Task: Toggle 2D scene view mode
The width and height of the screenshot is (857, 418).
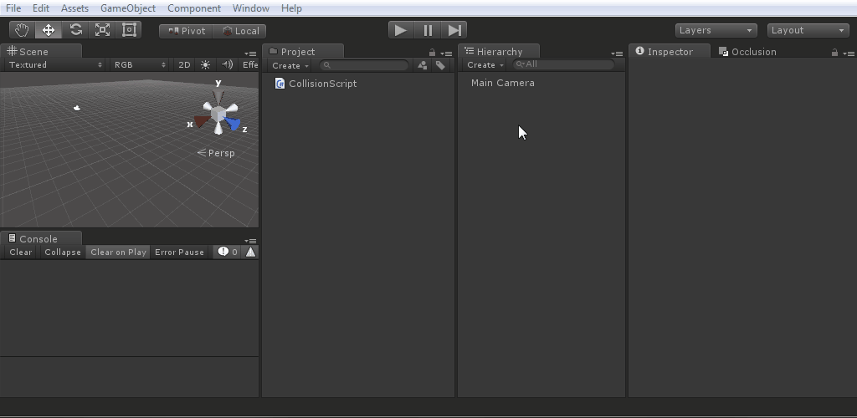Action: (x=184, y=64)
